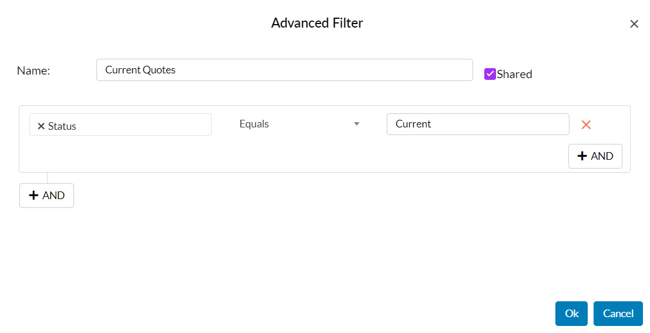Close the Advanced Filter dialog
The image size is (650, 333).
634,24
